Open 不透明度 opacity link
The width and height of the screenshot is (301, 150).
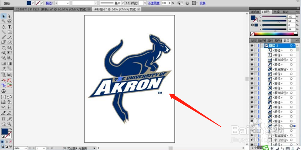(x=154, y=3)
